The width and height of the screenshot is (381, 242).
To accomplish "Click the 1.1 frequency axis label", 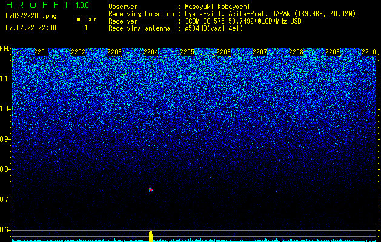I will click(x=5, y=79).
